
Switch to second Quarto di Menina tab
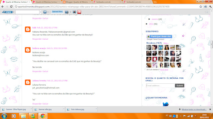click(47, 2)
